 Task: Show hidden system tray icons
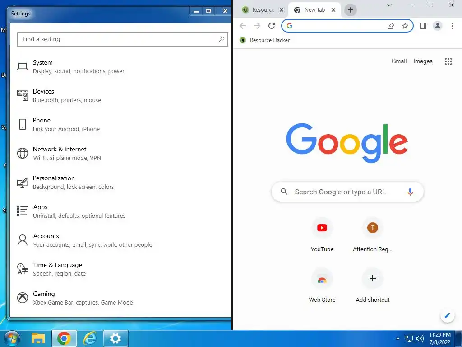point(398,338)
